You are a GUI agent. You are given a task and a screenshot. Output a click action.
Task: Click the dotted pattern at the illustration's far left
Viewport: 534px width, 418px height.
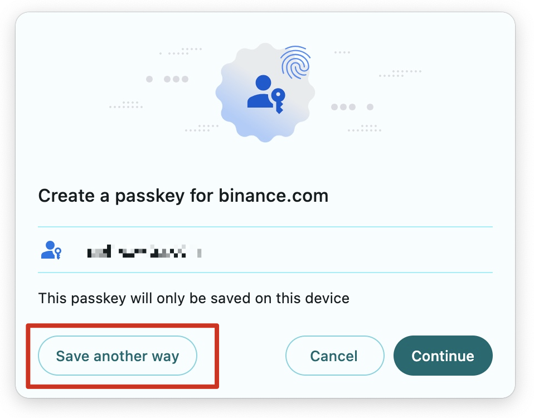pos(126,105)
